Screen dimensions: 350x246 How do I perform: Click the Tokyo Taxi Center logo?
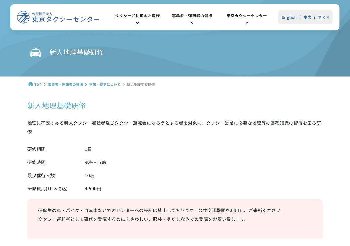(x=58, y=17)
